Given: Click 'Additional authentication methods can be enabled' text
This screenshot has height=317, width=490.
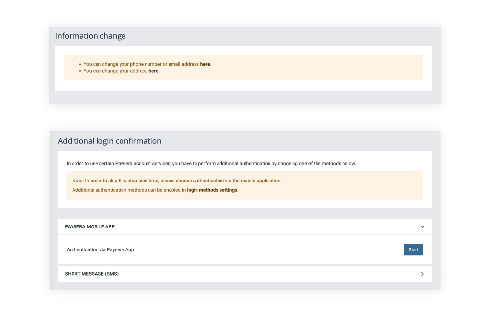Looking at the screenshot, I should (x=129, y=190).
